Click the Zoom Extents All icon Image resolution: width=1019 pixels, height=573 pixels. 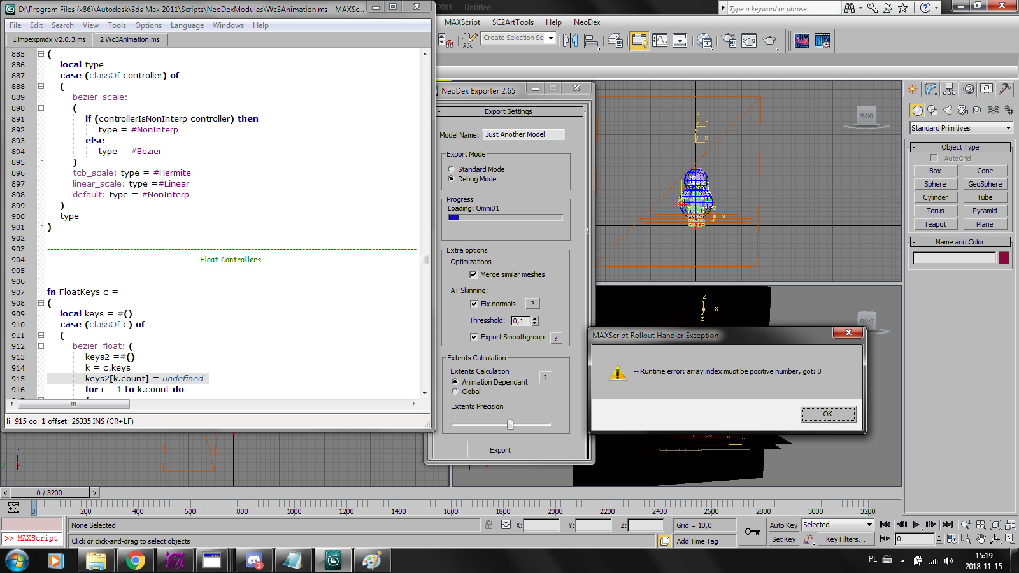[x=1010, y=525]
